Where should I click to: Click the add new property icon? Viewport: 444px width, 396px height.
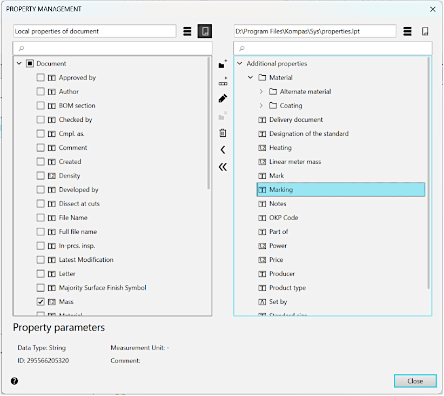pos(223,82)
